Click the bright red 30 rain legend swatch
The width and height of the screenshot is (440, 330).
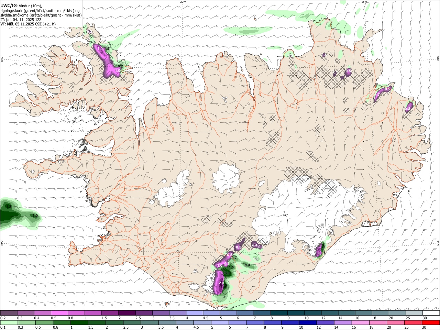click(431, 322)
